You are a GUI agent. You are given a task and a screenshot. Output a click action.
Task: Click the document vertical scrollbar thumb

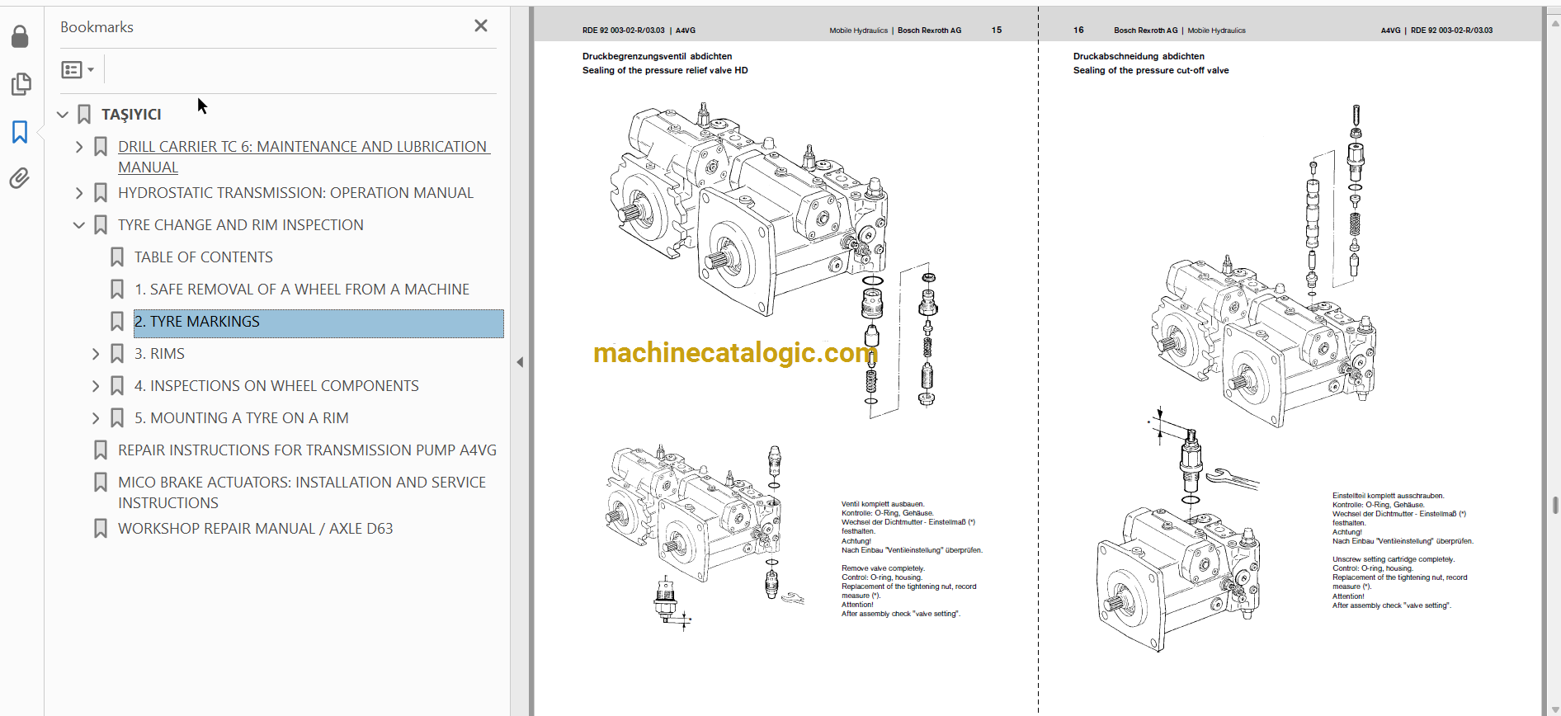[1555, 505]
